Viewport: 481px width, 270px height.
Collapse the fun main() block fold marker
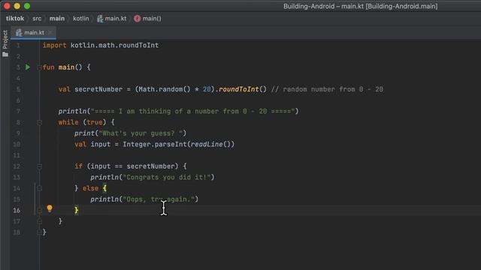point(39,67)
